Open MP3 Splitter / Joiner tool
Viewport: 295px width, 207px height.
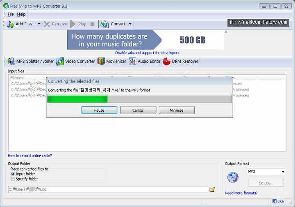[30, 61]
